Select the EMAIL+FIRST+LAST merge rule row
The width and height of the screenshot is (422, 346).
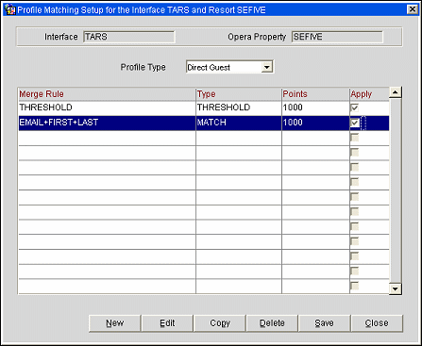point(204,123)
